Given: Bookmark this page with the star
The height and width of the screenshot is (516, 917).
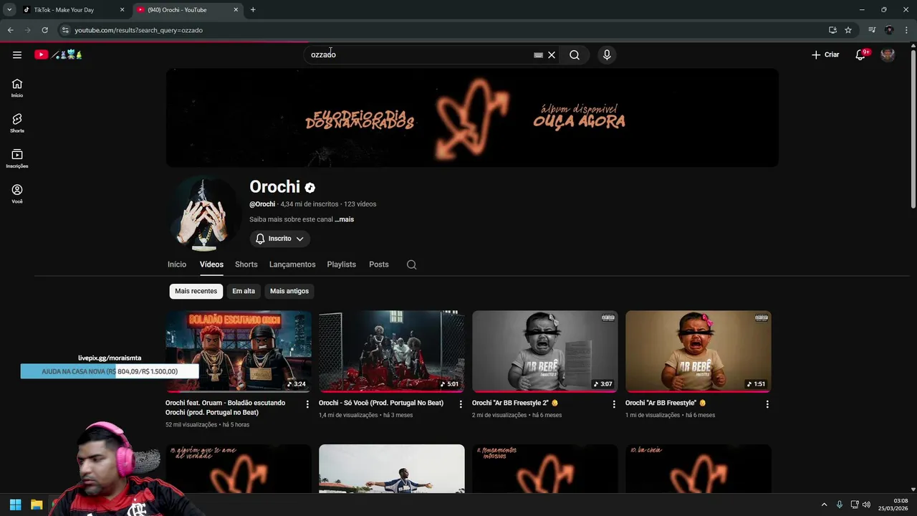Looking at the screenshot, I should (848, 30).
